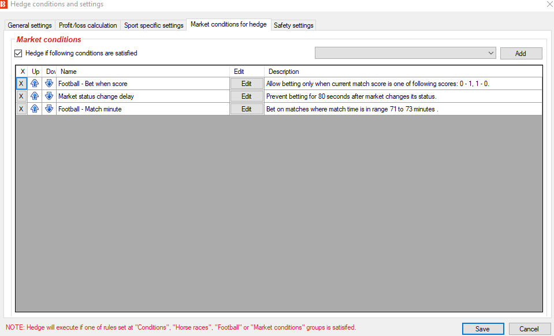Switch to the General settings tab
This screenshot has width=554, height=336.
point(29,25)
